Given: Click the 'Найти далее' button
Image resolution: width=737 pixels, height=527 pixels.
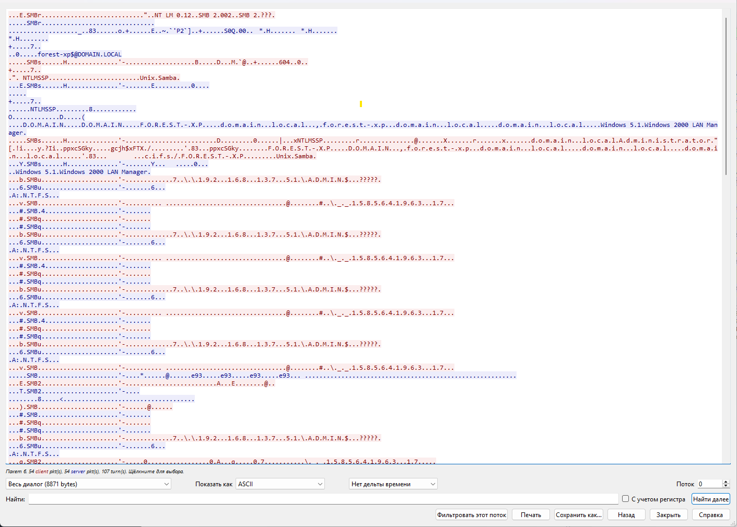Looking at the screenshot, I should click(710, 499).
